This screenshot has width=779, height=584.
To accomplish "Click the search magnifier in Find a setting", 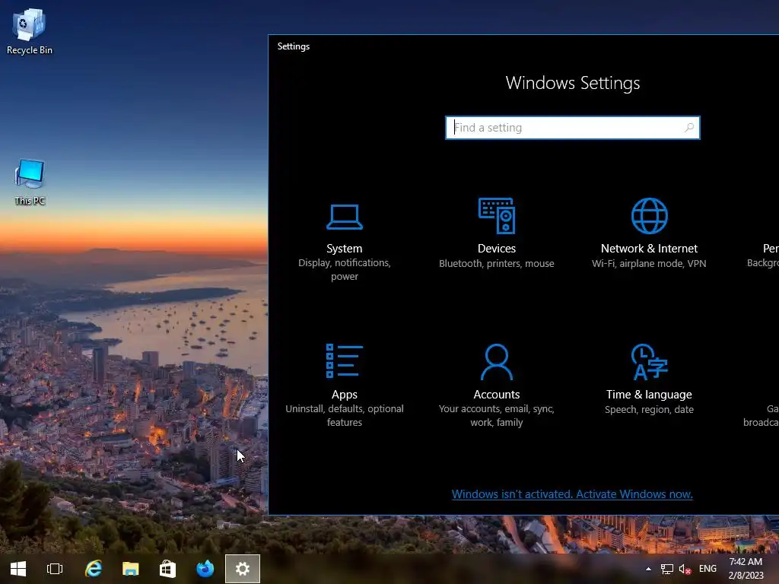I will [689, 128].
